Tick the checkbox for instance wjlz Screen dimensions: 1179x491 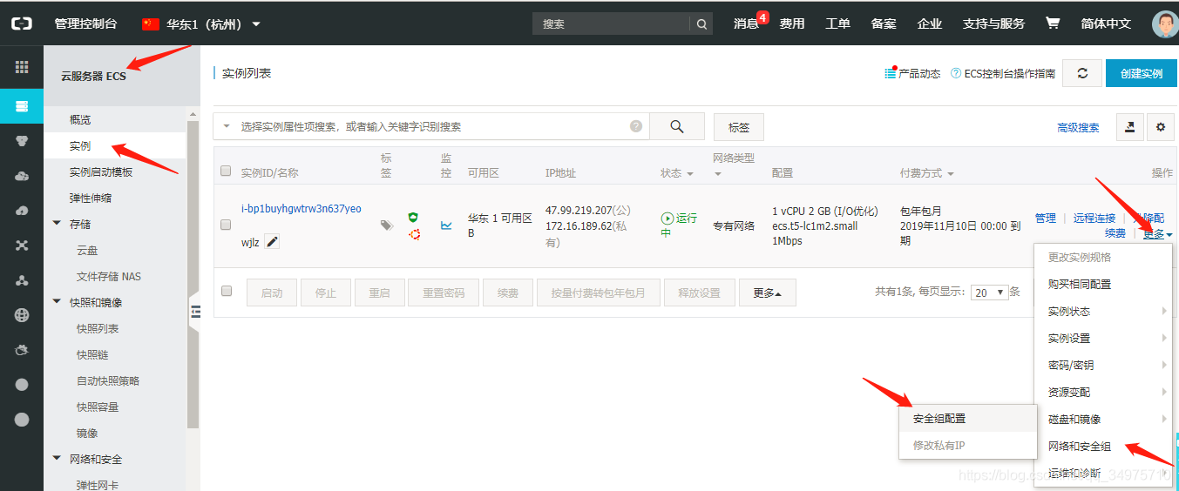226,224
